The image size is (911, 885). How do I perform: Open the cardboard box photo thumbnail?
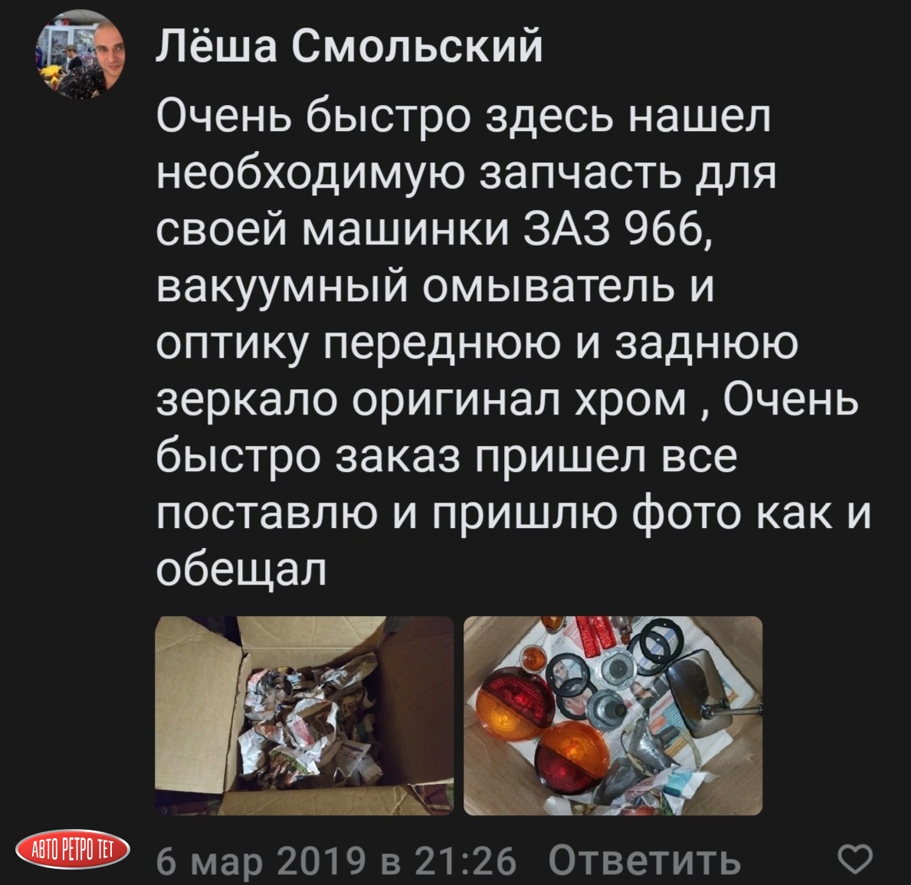[304, 716]
